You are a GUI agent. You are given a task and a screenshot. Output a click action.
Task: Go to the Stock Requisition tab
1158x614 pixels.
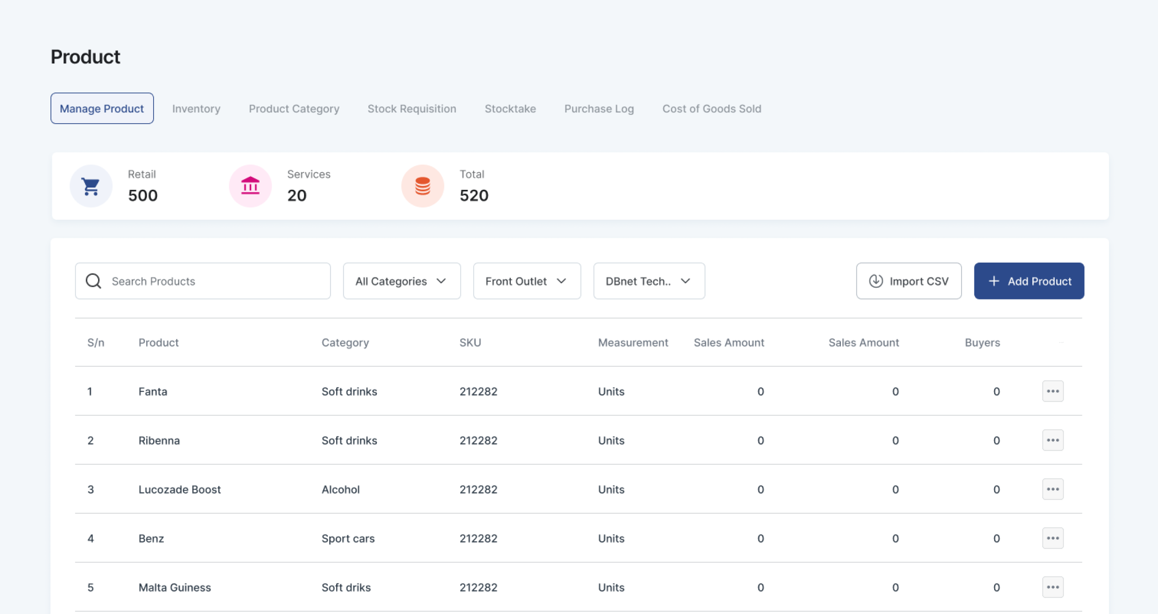(411, 109)
